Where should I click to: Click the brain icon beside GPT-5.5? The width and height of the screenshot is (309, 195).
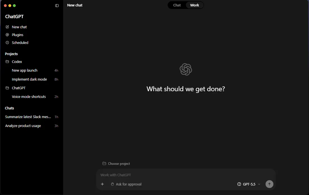pos(239,184)
